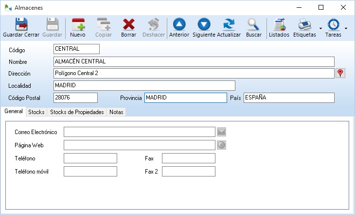Create a new record with Nuevo
The width and height of the screenshot is (355, 215).
(x=78, y=24)
